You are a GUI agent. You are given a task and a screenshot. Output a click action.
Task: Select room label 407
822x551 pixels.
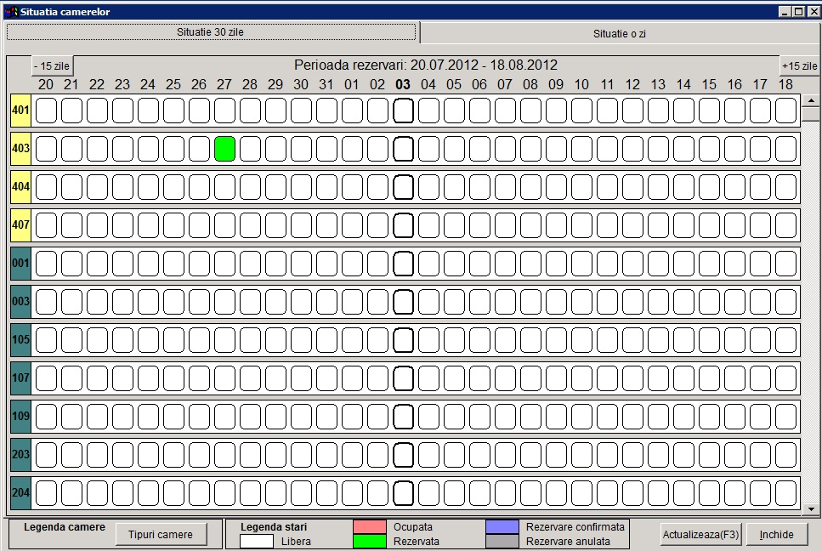click(x=21, y=225)
